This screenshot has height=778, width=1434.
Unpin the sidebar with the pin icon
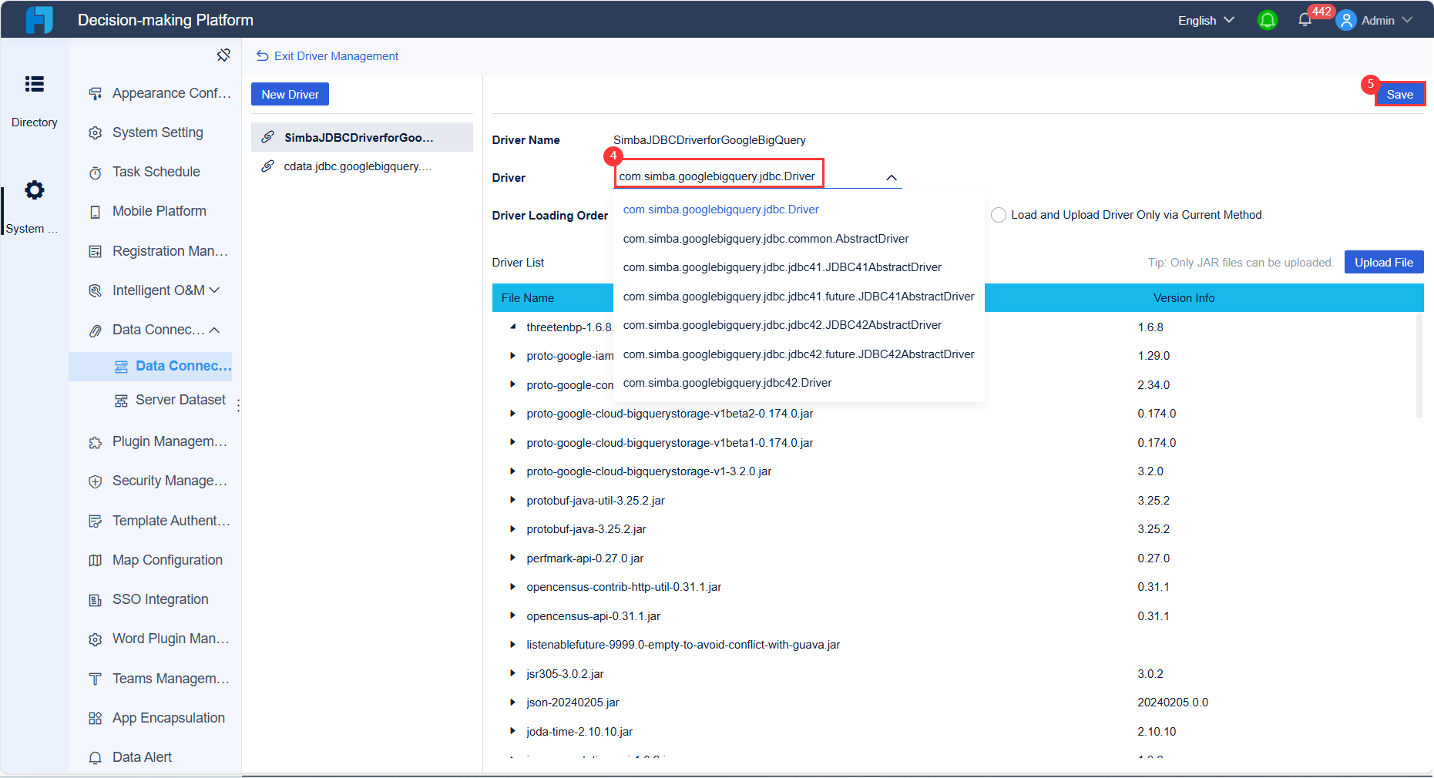pos(223,55)
